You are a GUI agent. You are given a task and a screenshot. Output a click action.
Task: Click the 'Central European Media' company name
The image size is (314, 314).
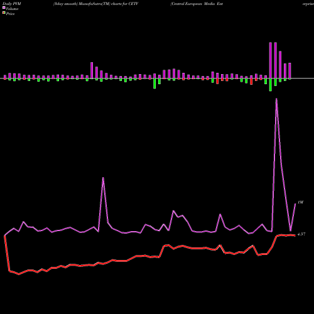click(193, 4)
